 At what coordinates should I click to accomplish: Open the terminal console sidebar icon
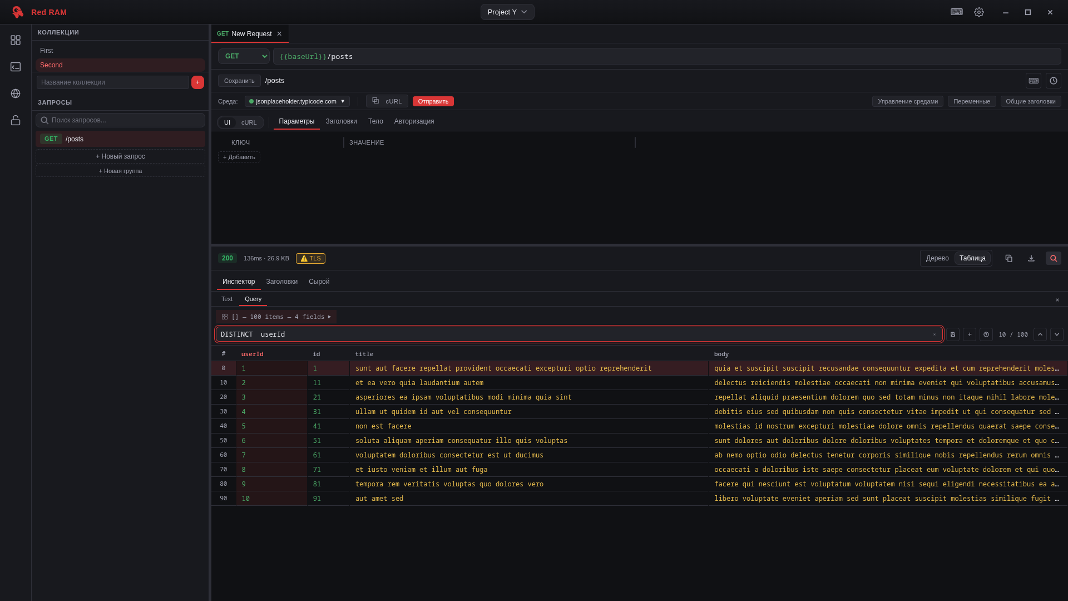(x=16, y=67)
